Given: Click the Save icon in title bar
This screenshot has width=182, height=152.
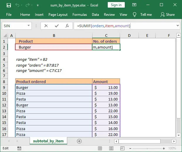Looking at the screenshot, I should pos(9,5).
